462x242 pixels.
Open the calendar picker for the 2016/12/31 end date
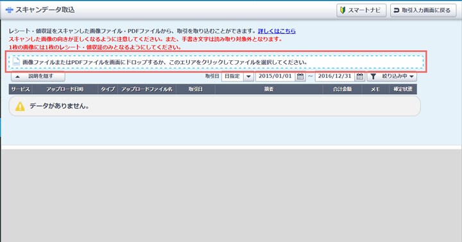(359, 76)
